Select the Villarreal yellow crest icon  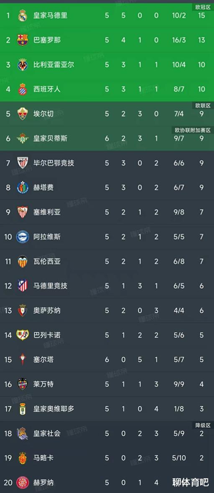[23, 65]
